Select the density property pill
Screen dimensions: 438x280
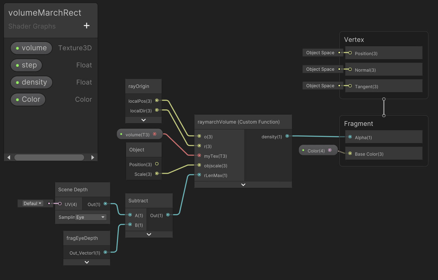click(32, 82)
